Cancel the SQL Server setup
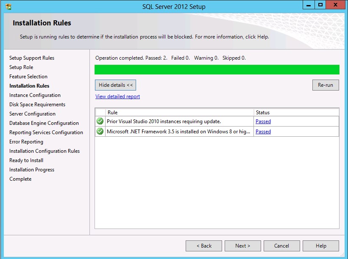 pos(281,246)
